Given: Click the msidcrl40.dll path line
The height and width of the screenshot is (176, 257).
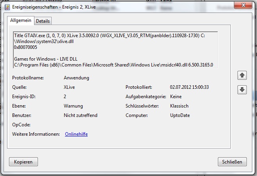Looking at the screenshot, I should point(113,65).
